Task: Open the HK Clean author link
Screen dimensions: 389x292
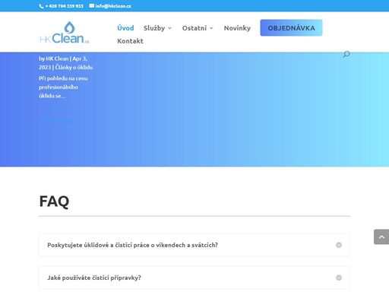Action: click(x=57, y=59)
